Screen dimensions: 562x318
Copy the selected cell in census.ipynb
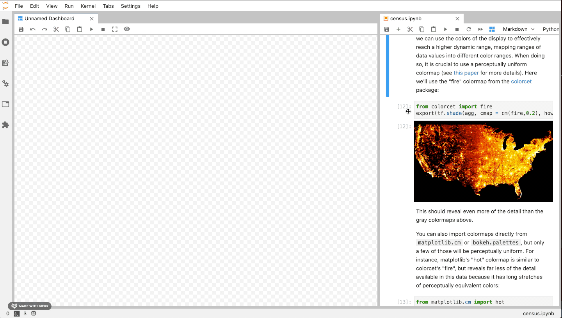pos(421,29)
